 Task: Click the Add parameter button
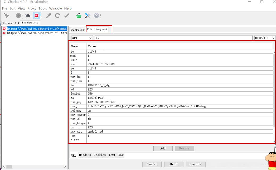(163, 148)
